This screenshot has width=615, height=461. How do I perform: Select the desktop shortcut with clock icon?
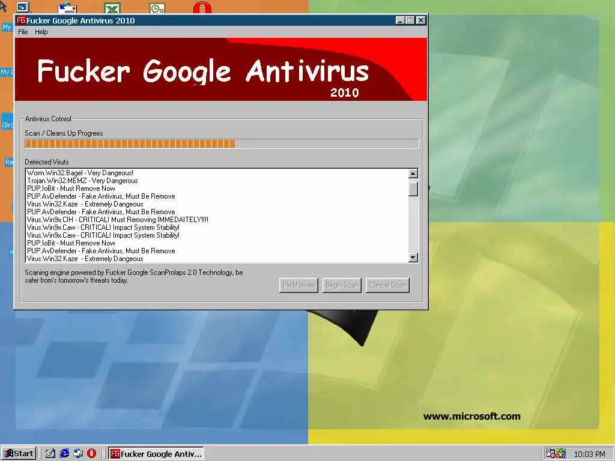[157, 8]
